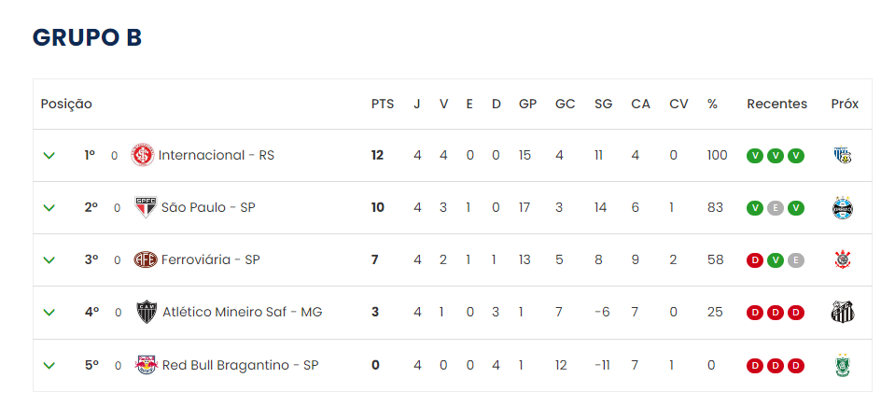Click Ferroviária's red D recent result
Screen dimensions: 881x420
pos(755,260)
